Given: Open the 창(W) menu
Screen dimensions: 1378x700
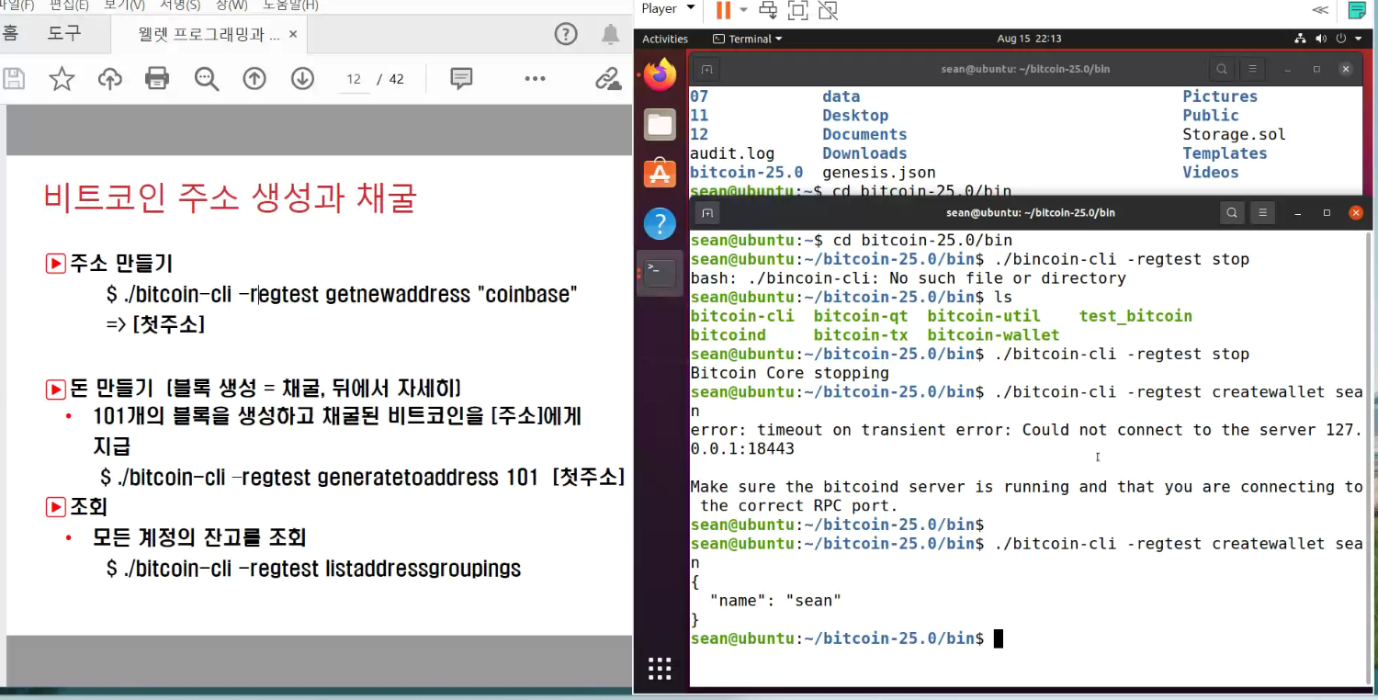Looking at the screenshot, I should point(232,6).
